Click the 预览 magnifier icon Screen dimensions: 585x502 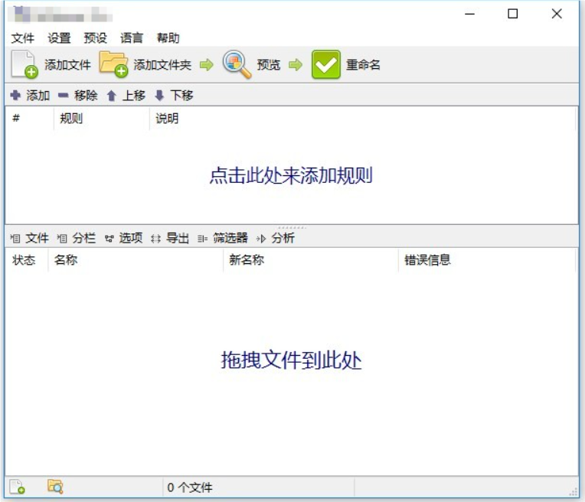coord(237,64)
